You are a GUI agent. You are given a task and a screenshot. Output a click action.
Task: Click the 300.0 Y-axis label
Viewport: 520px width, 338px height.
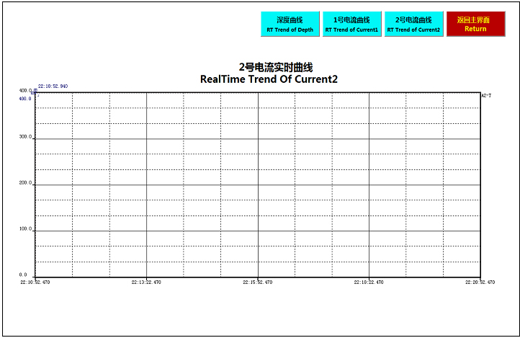point(25,136)
